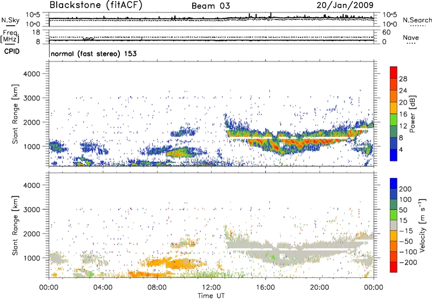Image resolution: width=432 pixels, height=299 pixels.
Task: Click the "08:00" time tick label
Action: coord(157,288)
